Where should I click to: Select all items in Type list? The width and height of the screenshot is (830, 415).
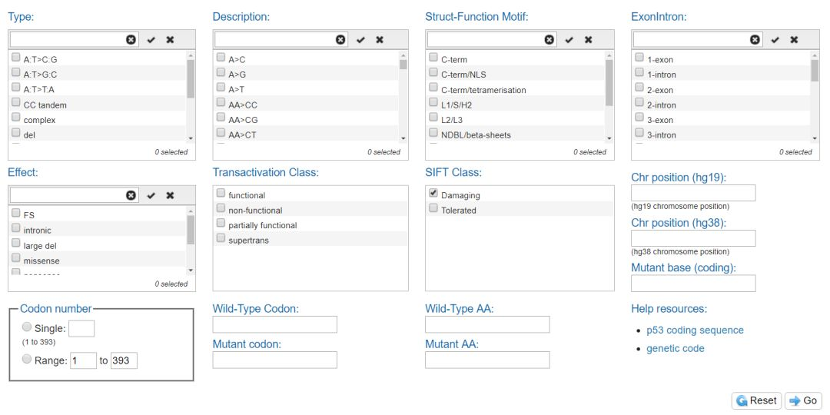(151, 39)
